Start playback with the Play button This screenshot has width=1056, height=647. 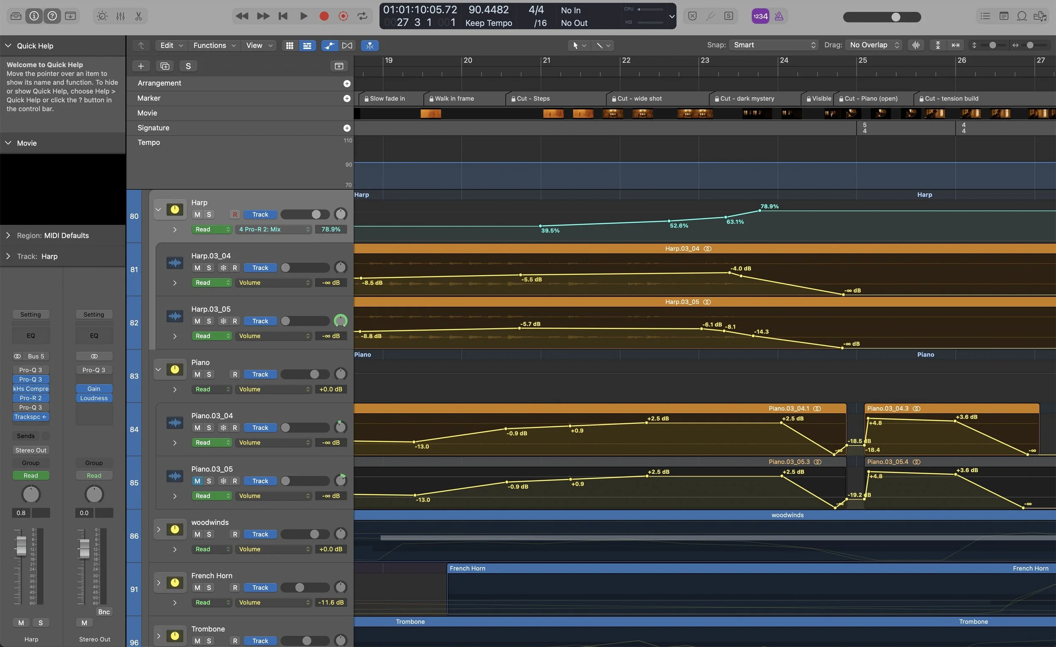coord(303,16)
